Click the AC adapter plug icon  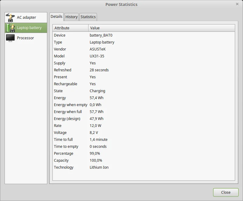10,18
